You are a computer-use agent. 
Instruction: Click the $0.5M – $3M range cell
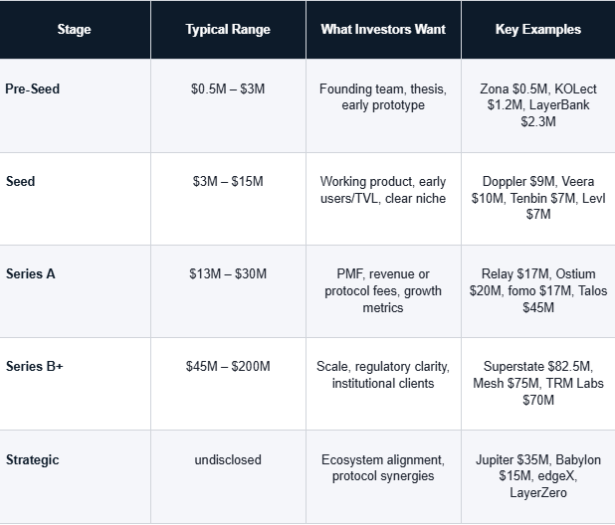pyautogui.click(x=228, y=105)
